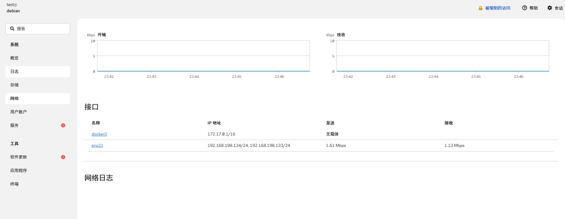Open 用户账户 in the sidebar
Viewport: 565px width, 219px height.
38,112
